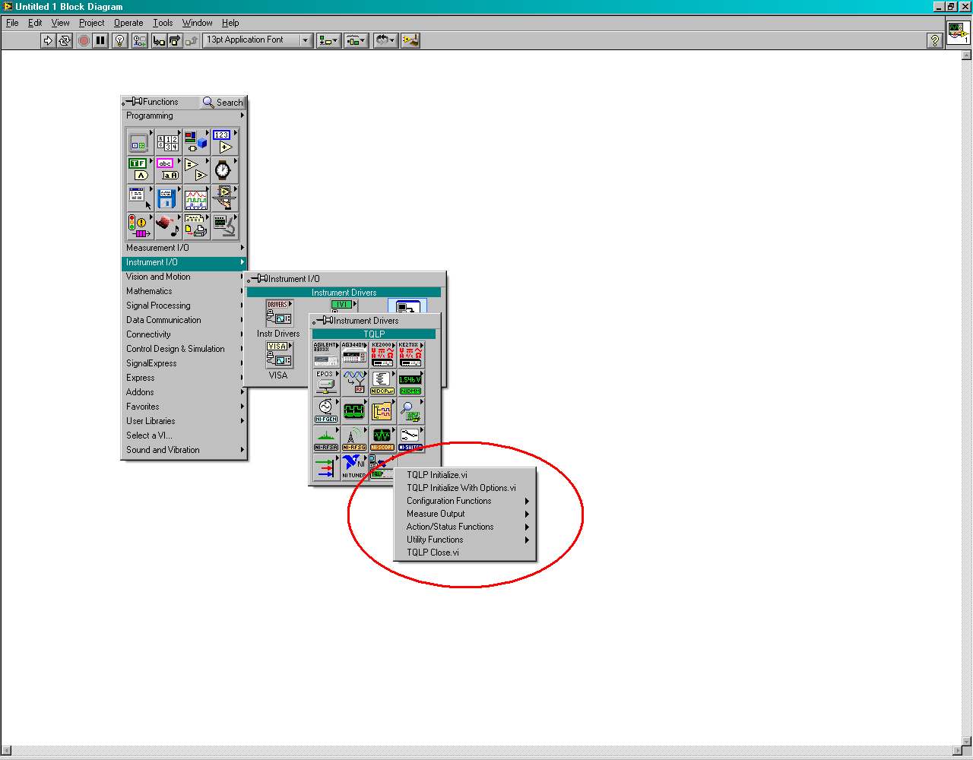Open the Boolean subpalette icon
973x760 pixels.
click(139, 170)
